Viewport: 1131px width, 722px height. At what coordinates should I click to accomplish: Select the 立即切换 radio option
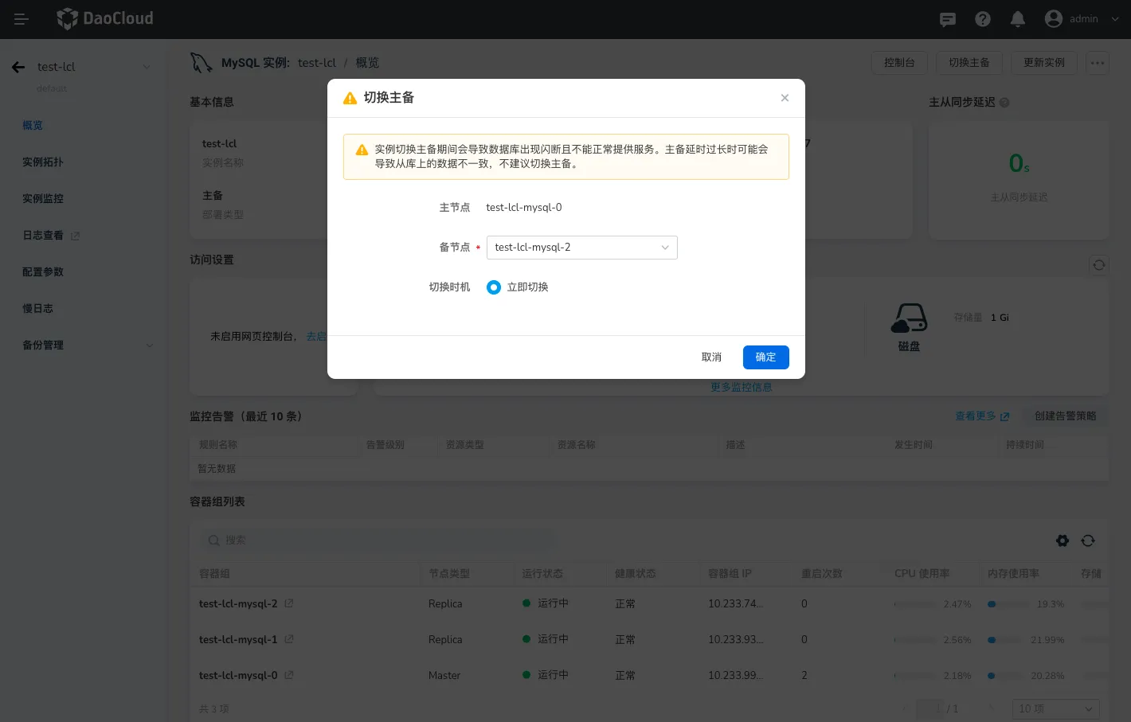pyautogui.click(x=494, y=287)
